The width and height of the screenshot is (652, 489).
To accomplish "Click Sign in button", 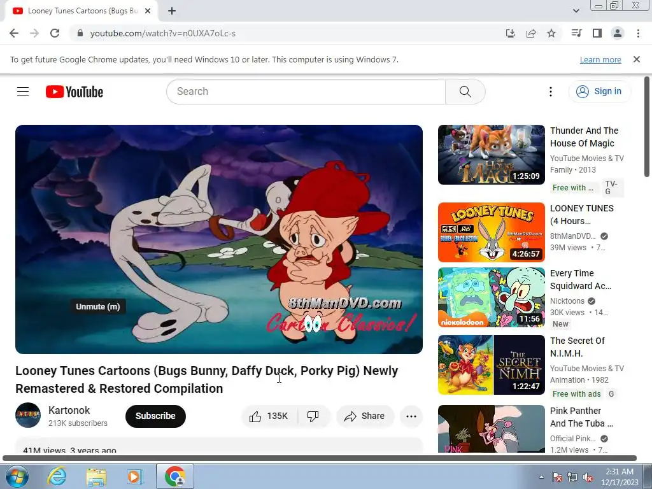I will [x=599, y=92].
